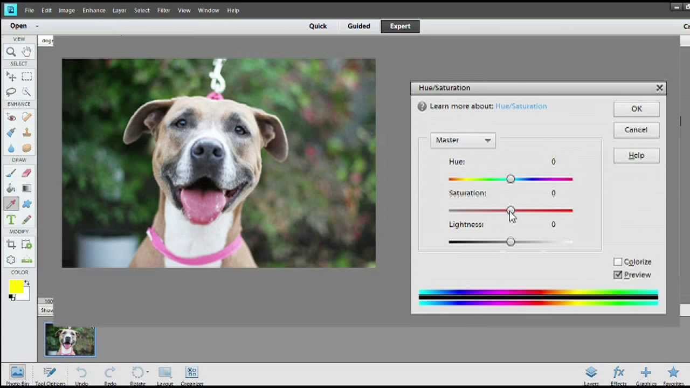Switch to the Quick editing tab

pos(318,26)
